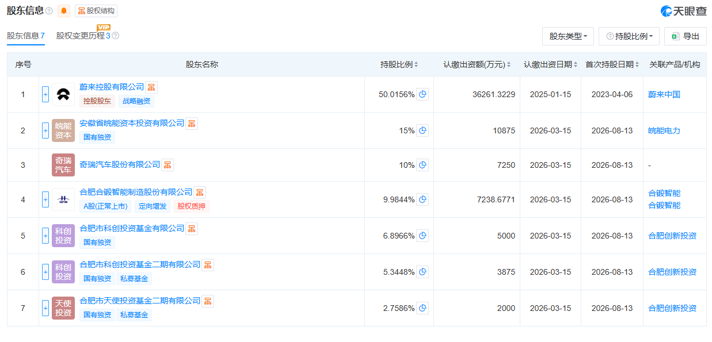The height and width of the screenshot is (342, 712).
Task: Click 皖能资本 logo tile
Action: pyautogui.click(x=63, y=130)
